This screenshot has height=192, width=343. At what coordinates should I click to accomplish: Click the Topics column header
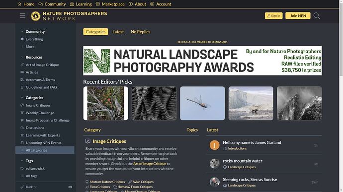[192, 130]
